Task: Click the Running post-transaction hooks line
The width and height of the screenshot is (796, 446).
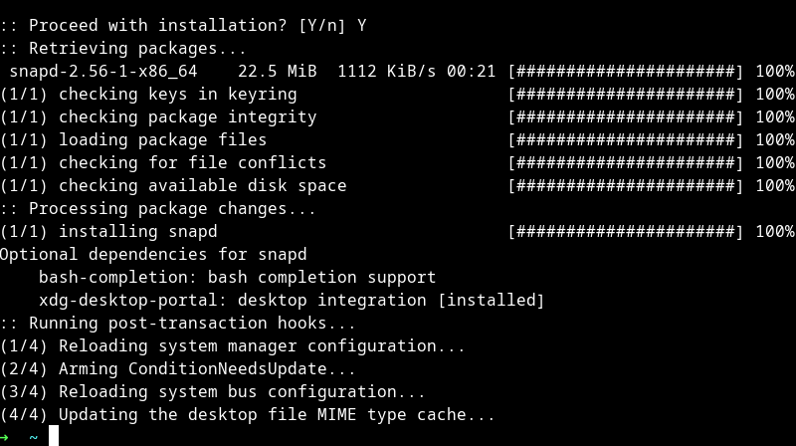Action: point(177,324)
